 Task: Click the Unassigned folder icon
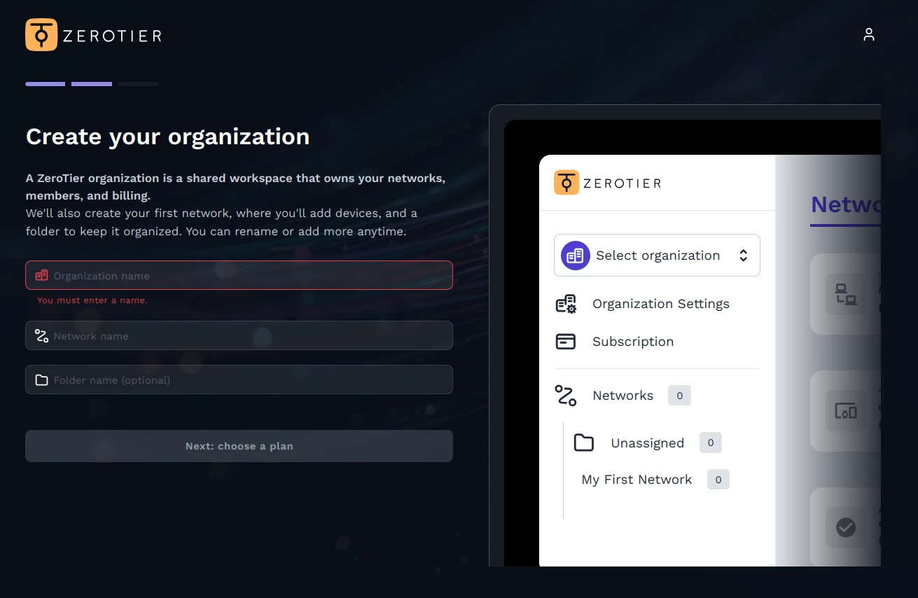(x=583, y=443)
